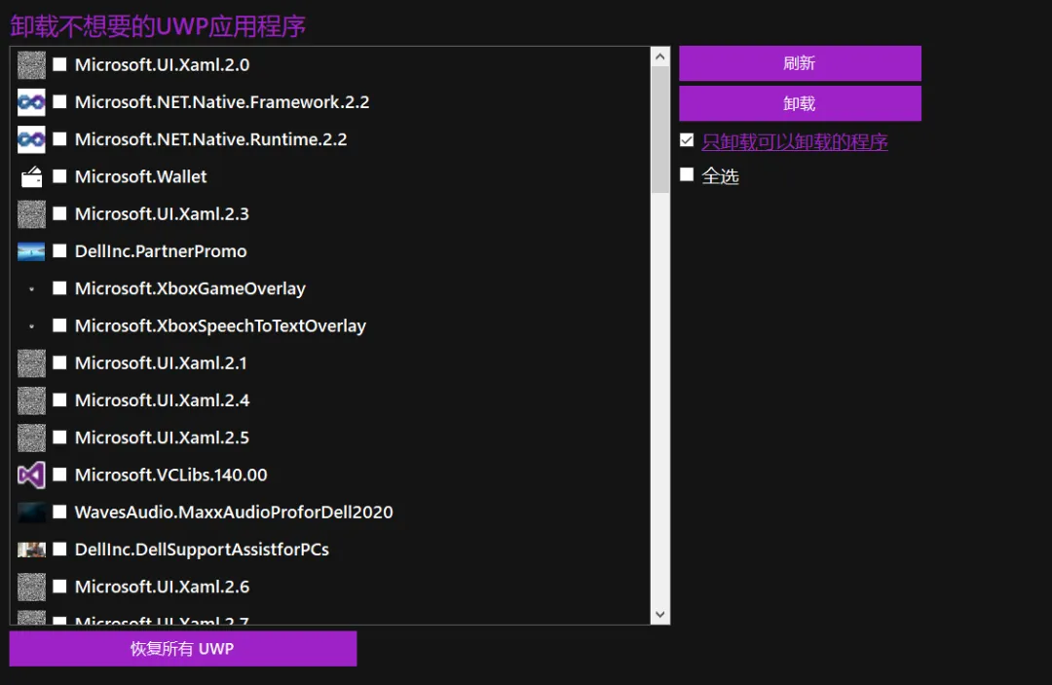Screen dimensions: 1052x685
Task: Click the Microsoft.UI.Xaml.2.6 icon
Action: 31,587
